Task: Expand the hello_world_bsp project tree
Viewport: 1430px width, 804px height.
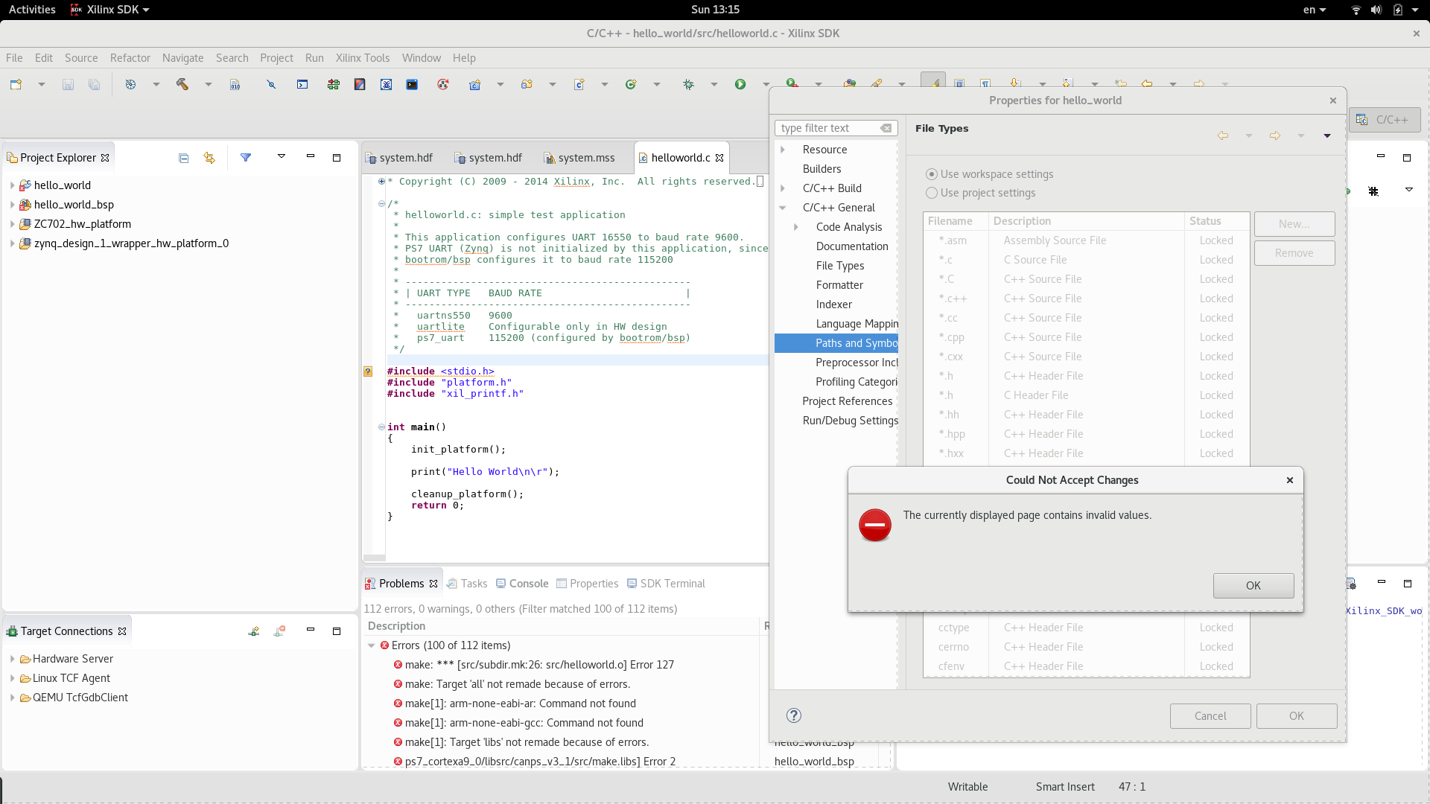Action: click(x=12, y=205)
